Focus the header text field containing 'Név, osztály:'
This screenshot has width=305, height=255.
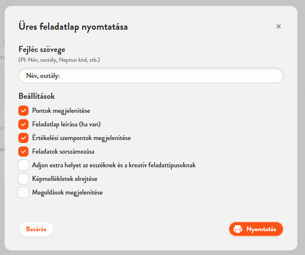click(151, 76)
